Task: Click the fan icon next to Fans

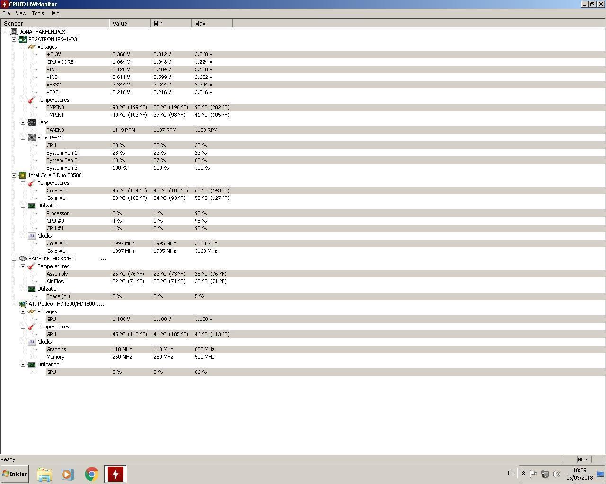Action: [x=32, y=122]
